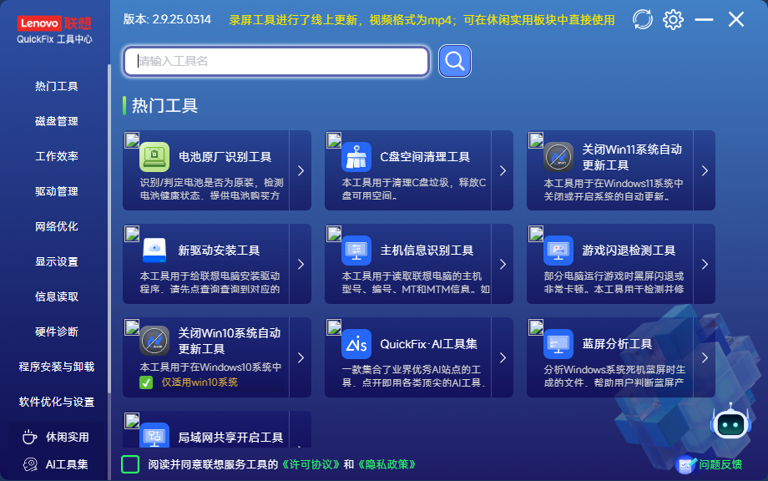Open the 信息读取 category
This screenshot has height=481, width=768.
click(56, 296)
